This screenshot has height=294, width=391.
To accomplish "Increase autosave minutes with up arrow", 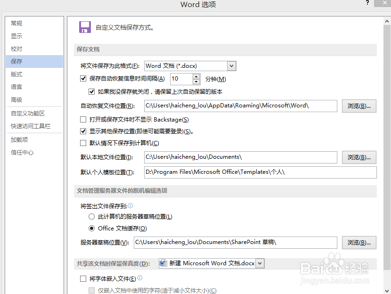I will pyautogui.click(x=196, y=76).
